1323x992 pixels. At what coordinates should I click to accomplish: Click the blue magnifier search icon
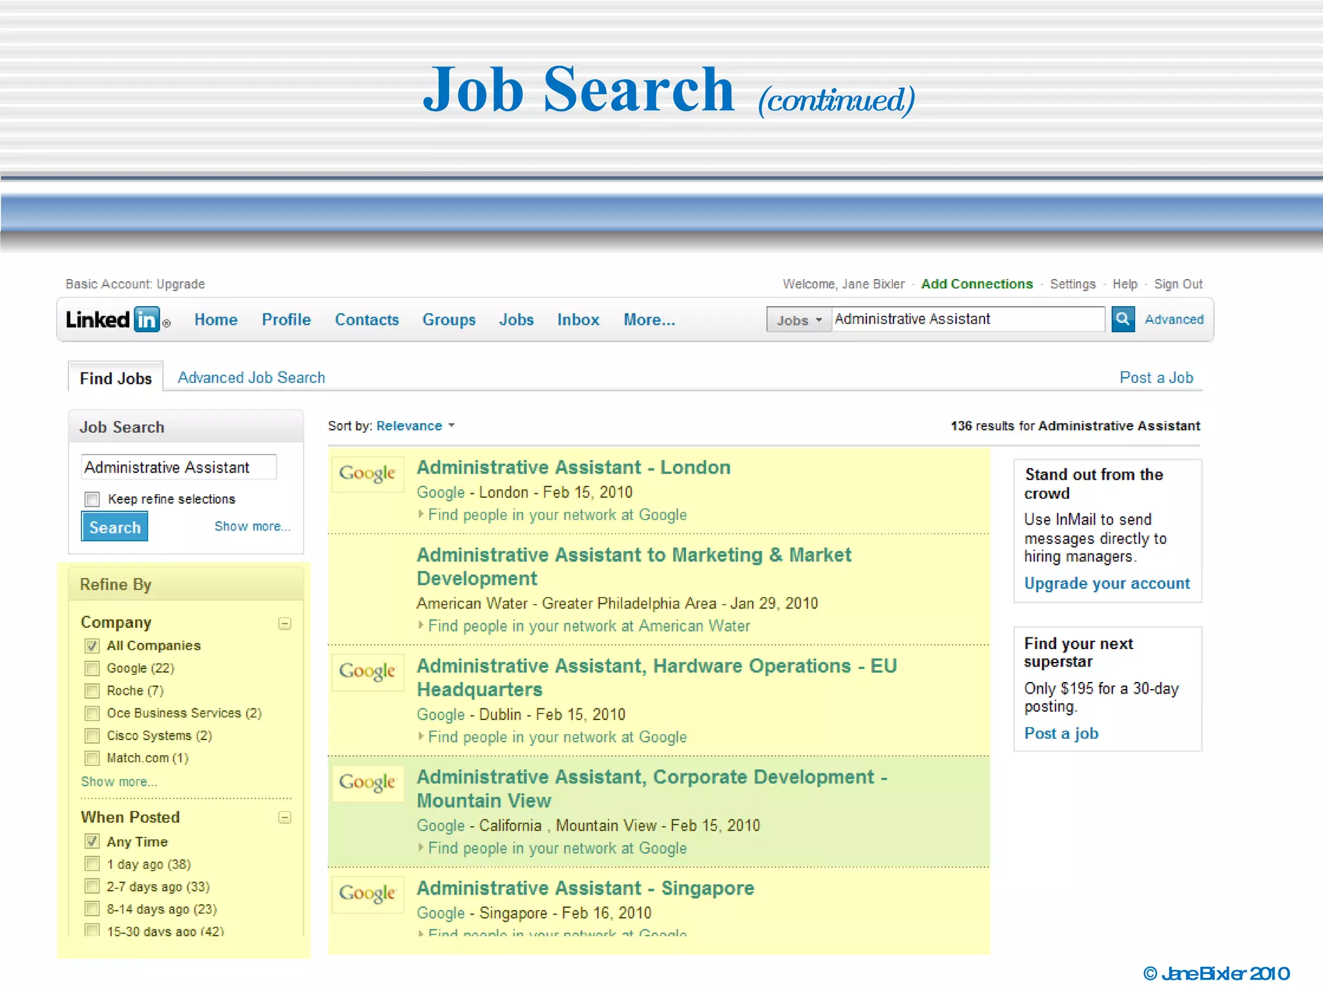coord(1123,319)
